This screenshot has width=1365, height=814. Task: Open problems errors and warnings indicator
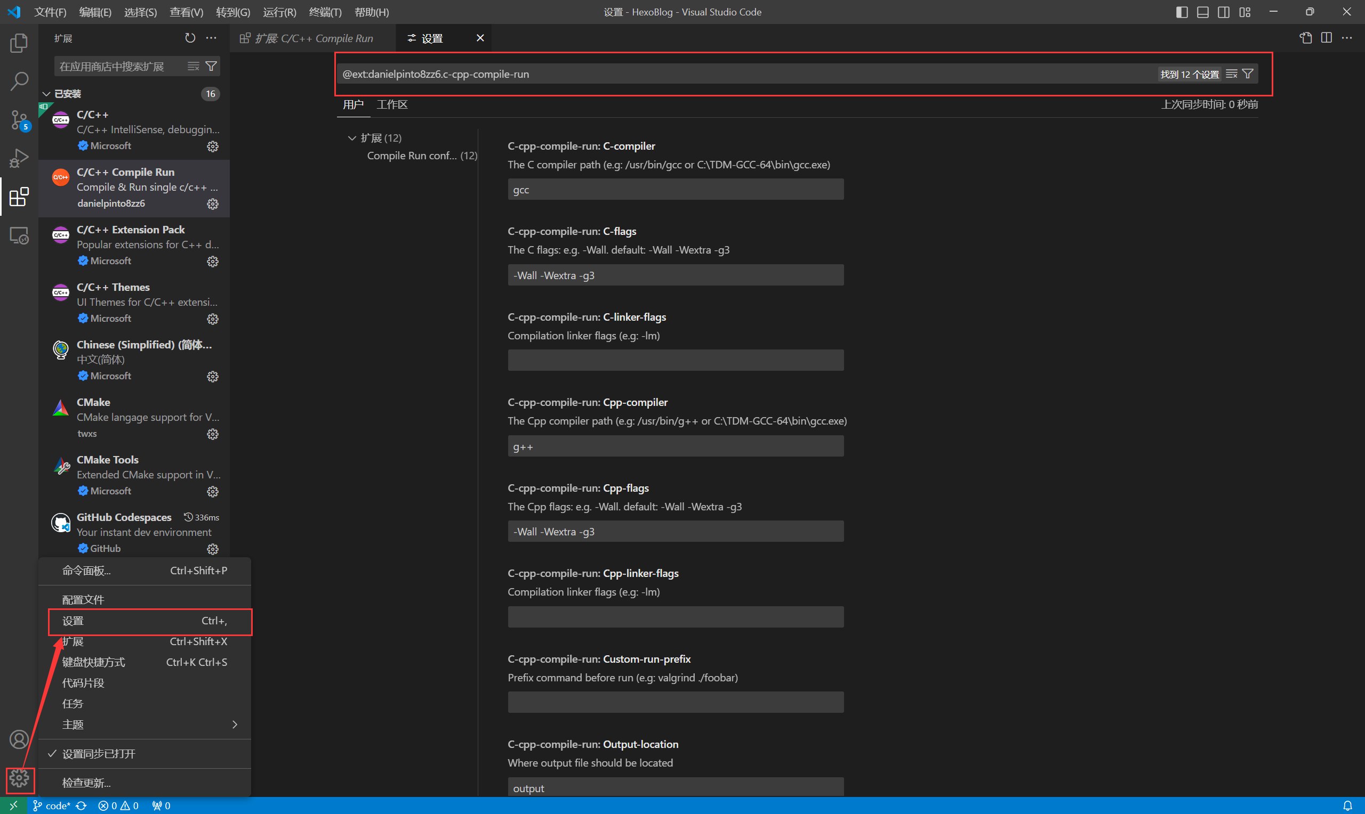pyautogui.click(x=118, y=806)
